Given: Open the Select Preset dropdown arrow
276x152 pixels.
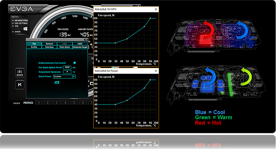Looking at the screenshot, I should point(74,77).
